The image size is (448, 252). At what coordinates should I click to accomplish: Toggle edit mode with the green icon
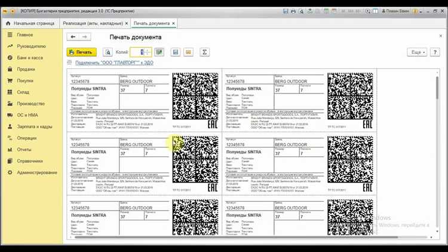tap(159, 52)
